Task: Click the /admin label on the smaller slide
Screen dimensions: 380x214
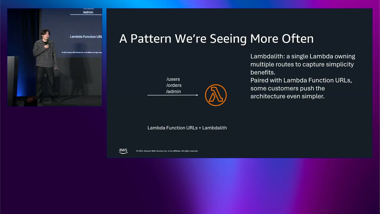Action: tap(88, 12)
